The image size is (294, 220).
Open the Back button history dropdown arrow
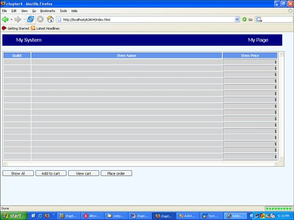(x=12, y=19)
